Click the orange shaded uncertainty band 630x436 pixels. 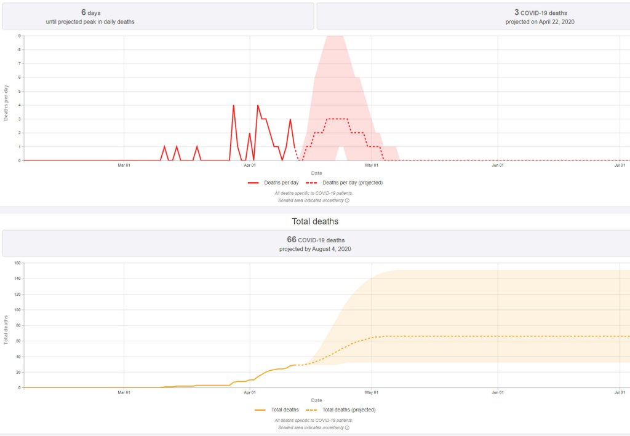[x=492, y=301]
